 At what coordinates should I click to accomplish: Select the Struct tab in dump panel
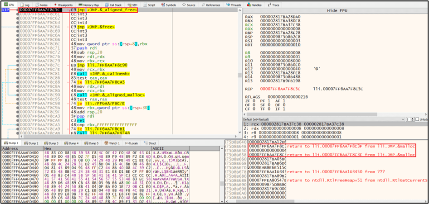[x=152, y=143]
